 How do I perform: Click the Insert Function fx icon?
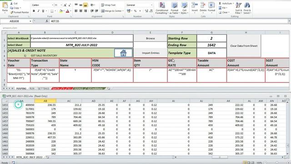coord(47,21)
